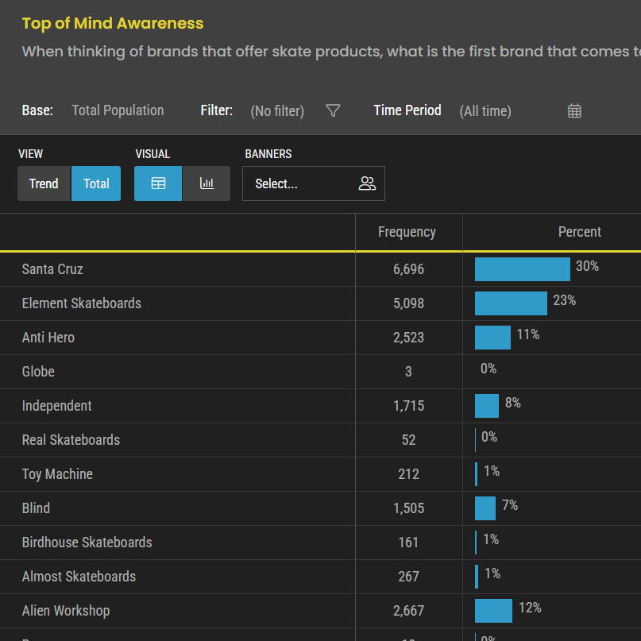
Task: Click the 2,667 frequency value
Action: coord(408,610)
